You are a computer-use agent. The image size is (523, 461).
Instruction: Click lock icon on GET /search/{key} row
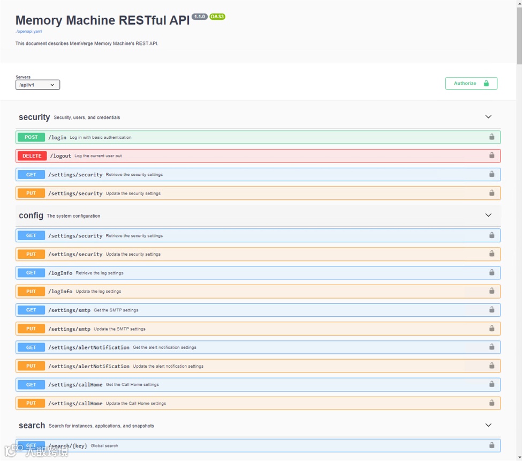[x=491, y=445]
